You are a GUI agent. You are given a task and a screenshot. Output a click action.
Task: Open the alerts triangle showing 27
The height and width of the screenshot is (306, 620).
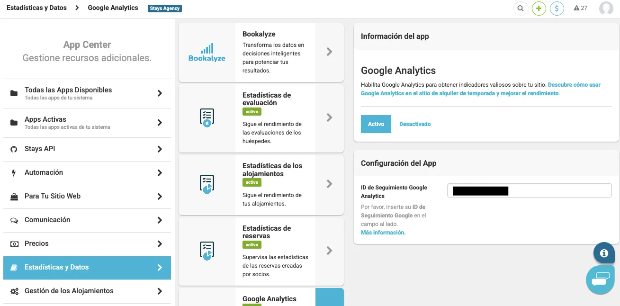tap(580, 8)
